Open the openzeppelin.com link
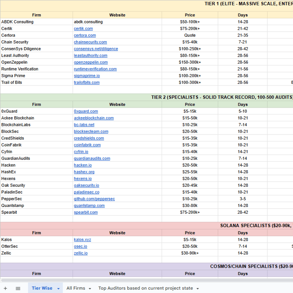Image resolution: width=293 pixels, height=293 pixels. [x=91, y=62]
